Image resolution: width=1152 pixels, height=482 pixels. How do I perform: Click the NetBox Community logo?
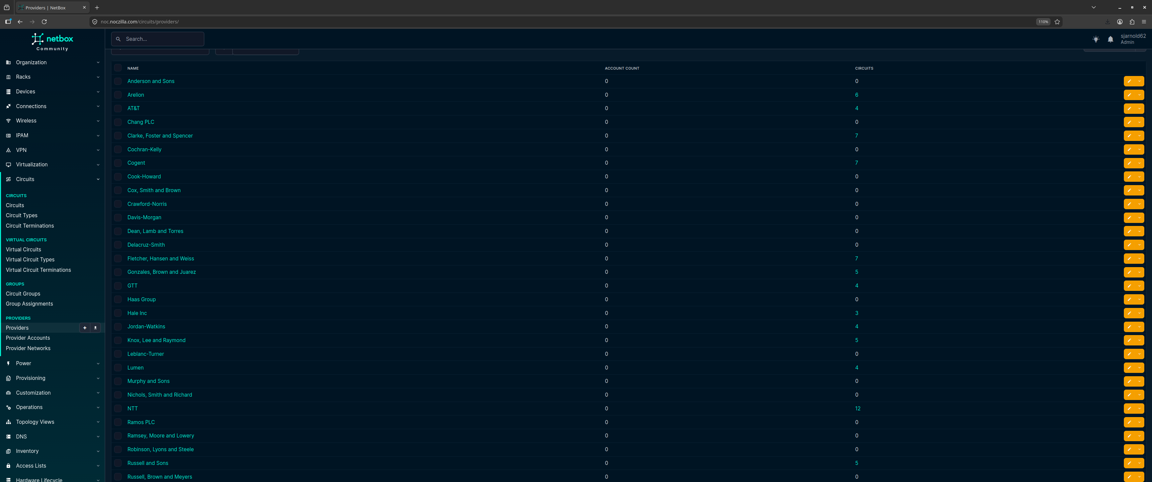pyautogui.click(x=52, y=42)
